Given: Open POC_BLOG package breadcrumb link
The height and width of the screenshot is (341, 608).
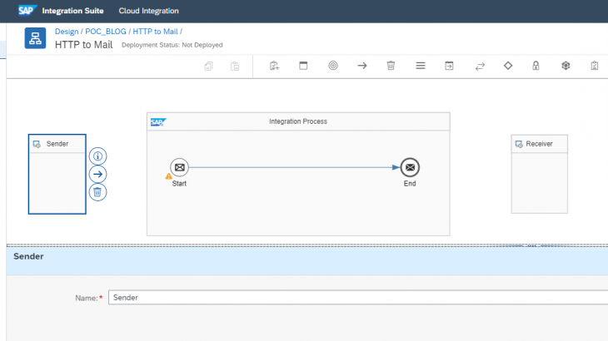Looking at the screenshot, I should click(x=106, y=32).
